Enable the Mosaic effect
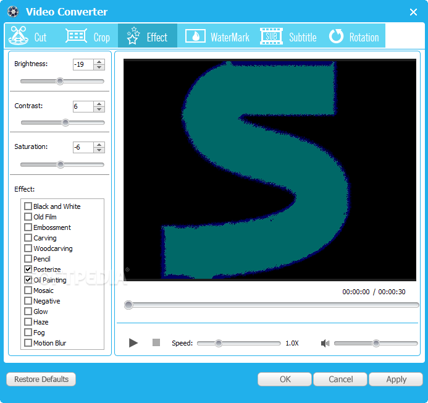This screenshot has width=428, height=403. [x=28, y=290]
